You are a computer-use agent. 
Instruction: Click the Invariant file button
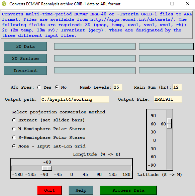click(25, 71)
